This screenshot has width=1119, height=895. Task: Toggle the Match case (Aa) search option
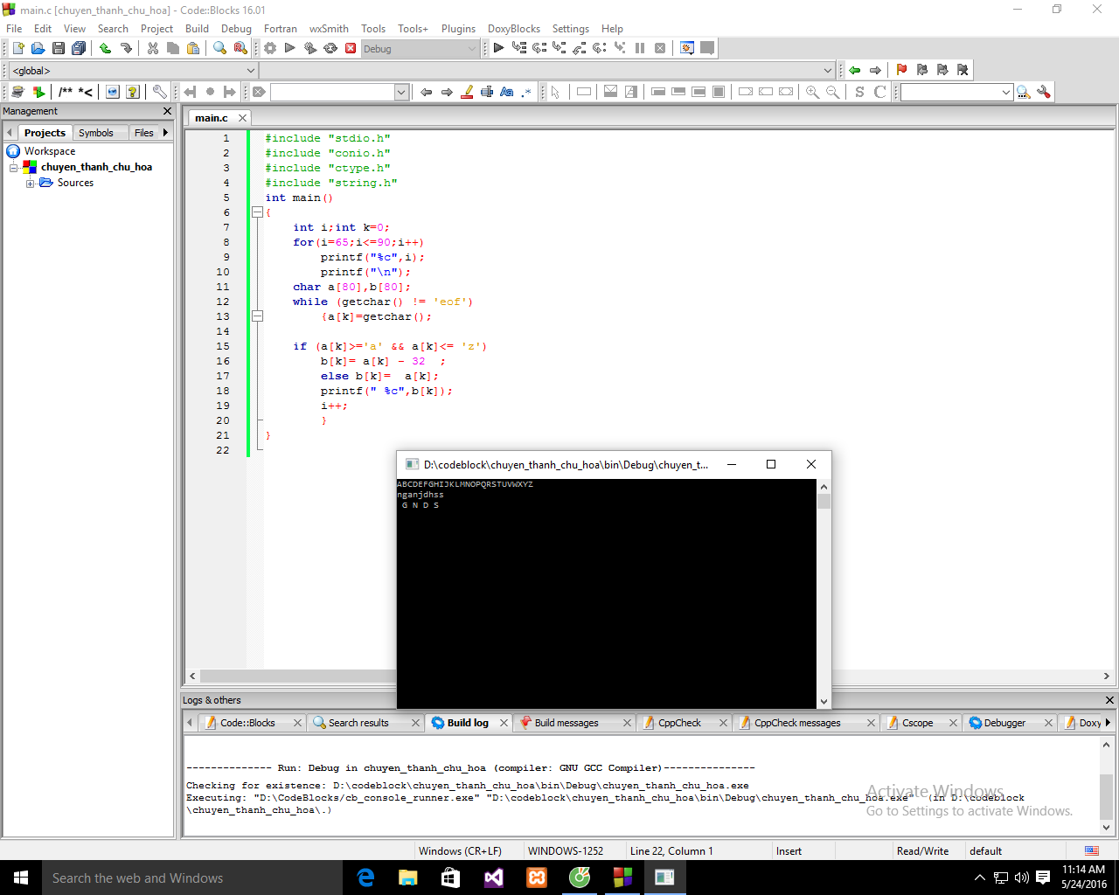[506, 92]
